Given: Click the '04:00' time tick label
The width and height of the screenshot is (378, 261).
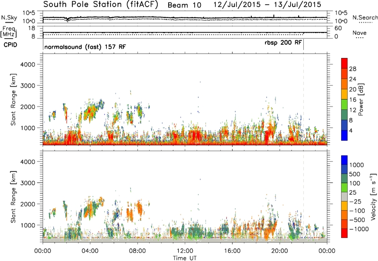Looking at the screenshot, I should [90, 251].
